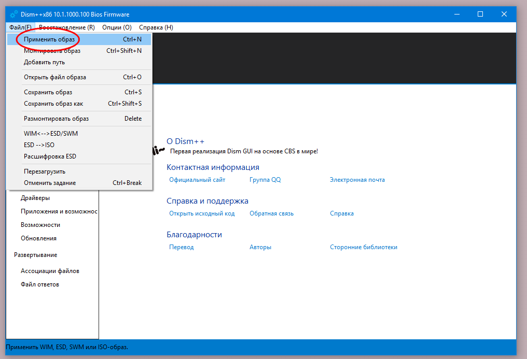Click the Открыть исходный код link
Viewport: 527px width, 359px height.
(x=202, y=213)
